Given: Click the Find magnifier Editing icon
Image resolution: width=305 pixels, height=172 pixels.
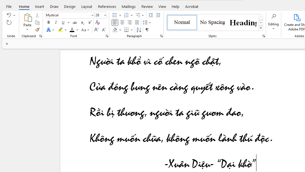Looking at the screenshot, I should tap(273, 16).
